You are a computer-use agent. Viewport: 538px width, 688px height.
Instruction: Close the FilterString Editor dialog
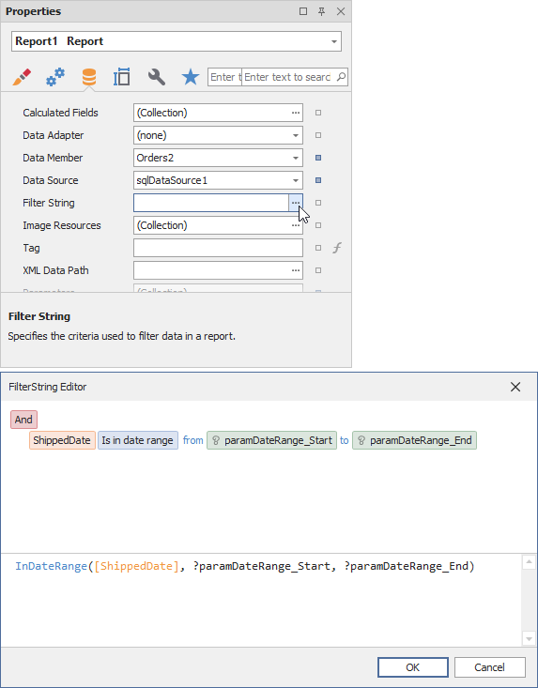click(x=515, y=387)
